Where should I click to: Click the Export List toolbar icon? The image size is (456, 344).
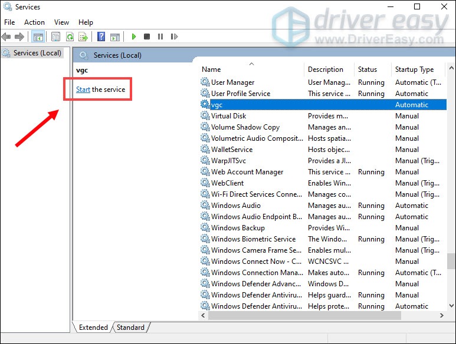[x=83, y=37]
